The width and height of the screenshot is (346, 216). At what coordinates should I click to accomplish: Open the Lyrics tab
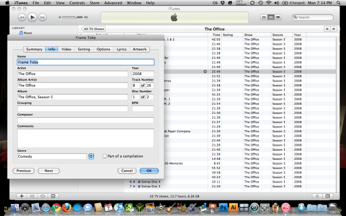coord(121,49)
